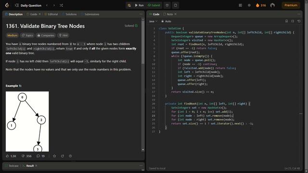Click line 17 return visited.size() statement

pyautogui.click(x=192, y=92)
